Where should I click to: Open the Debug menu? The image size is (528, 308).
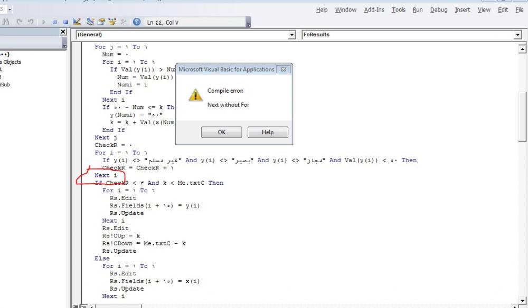pyautogui.click(x=439, y=10)
